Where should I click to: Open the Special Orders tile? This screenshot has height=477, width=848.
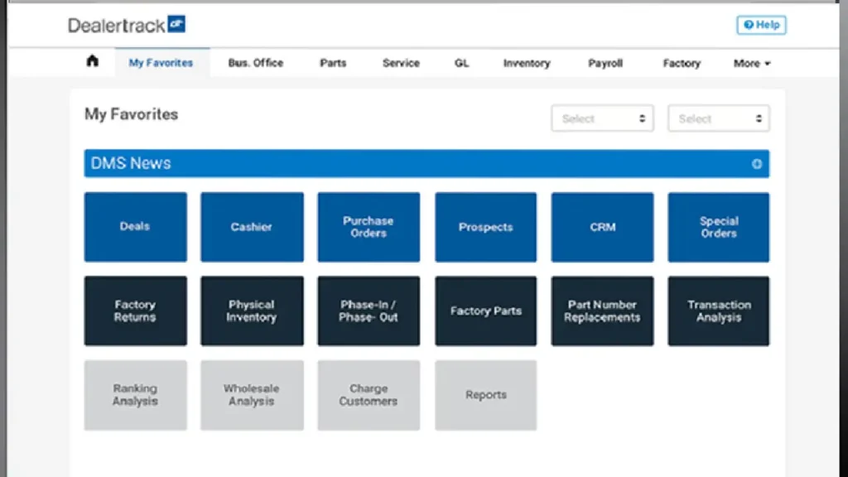pos(719,227)
